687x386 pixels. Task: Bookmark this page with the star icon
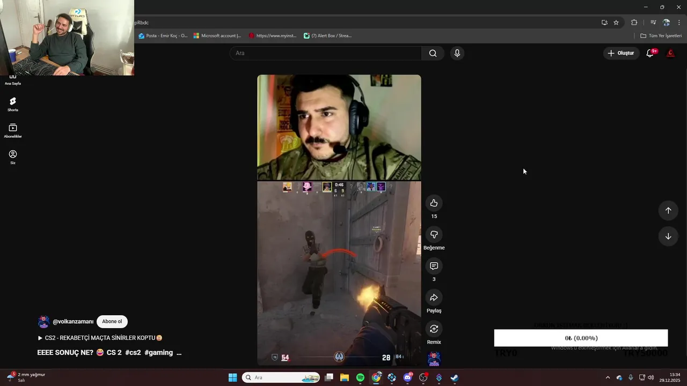pos(616,23)
